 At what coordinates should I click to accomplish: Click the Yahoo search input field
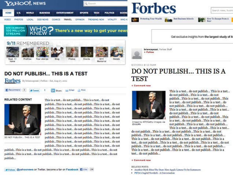(106, 4)
